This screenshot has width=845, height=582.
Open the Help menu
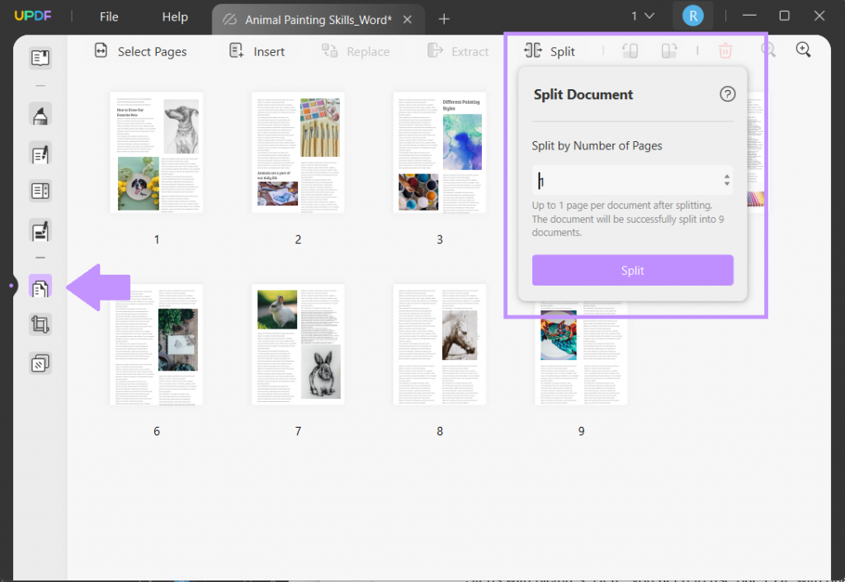175,17
